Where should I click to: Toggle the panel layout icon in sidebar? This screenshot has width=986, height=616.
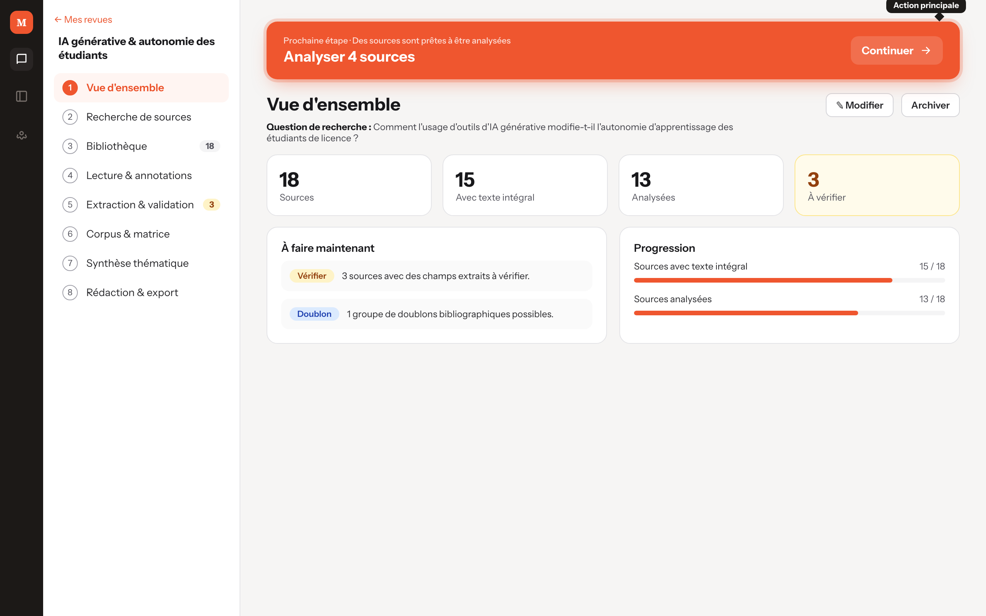coord(22,96)
